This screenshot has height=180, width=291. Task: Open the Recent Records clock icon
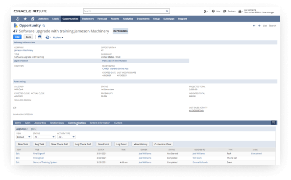(x=18, y=19)
